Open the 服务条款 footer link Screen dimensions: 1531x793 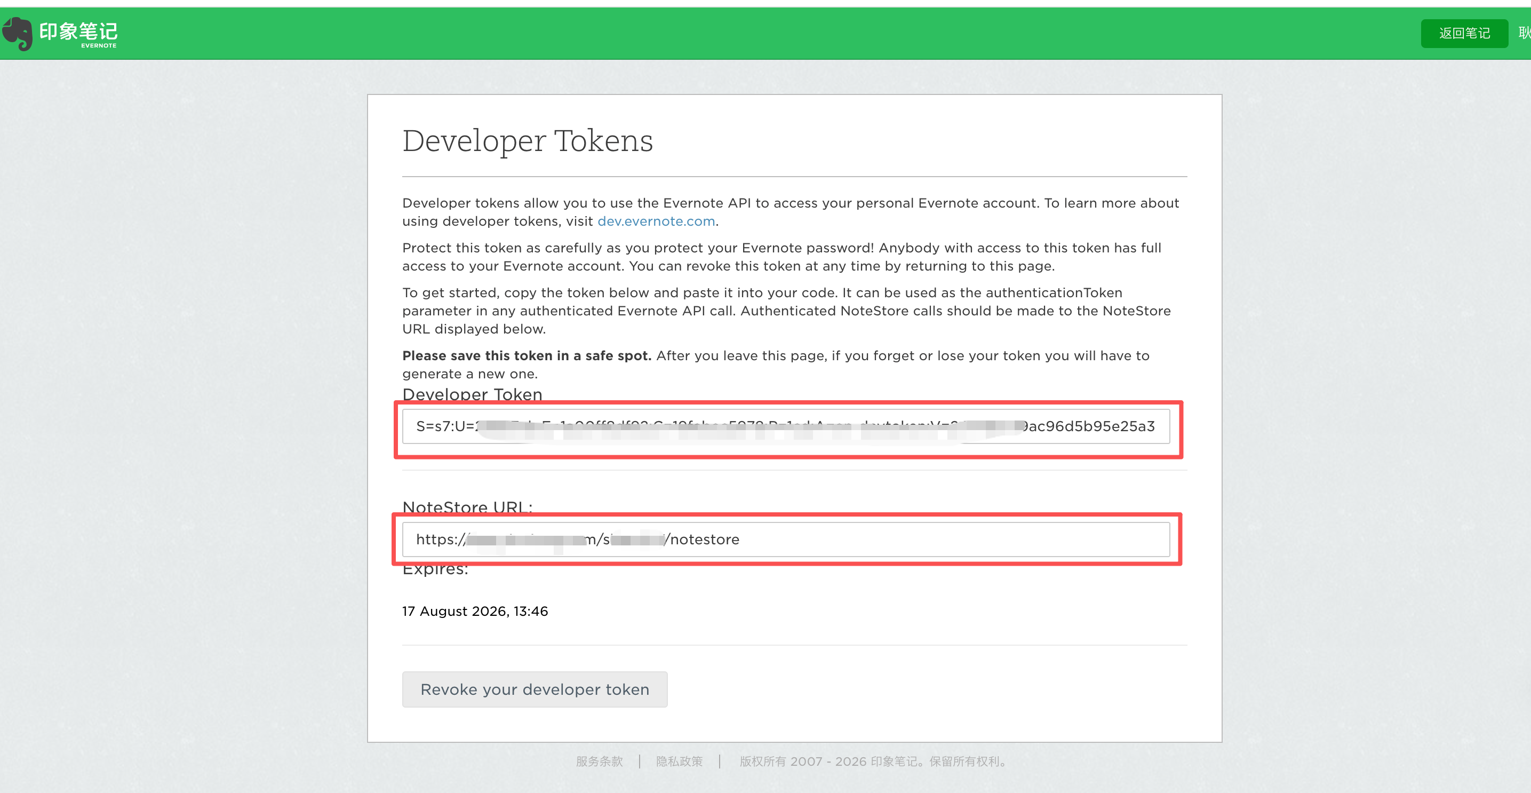tap(599, 762)
